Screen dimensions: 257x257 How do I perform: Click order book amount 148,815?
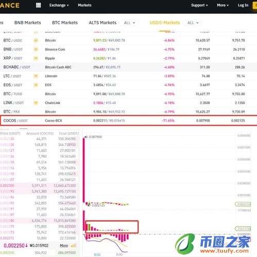point(41,145)
